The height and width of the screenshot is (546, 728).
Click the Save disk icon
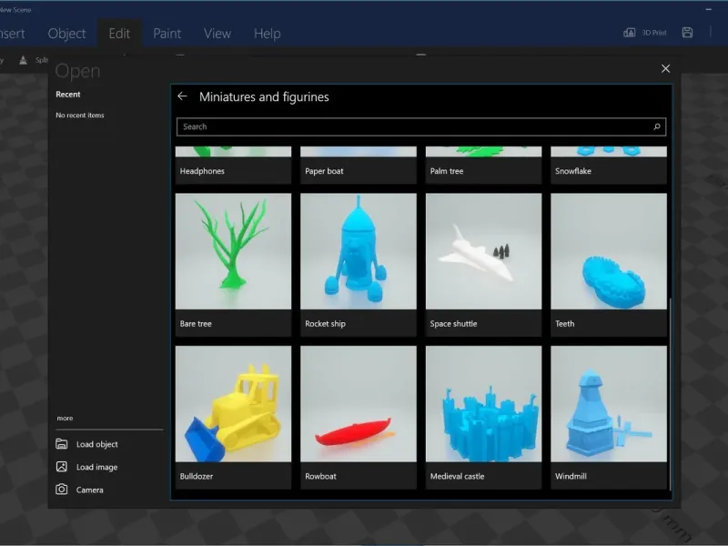click(687, 33)
